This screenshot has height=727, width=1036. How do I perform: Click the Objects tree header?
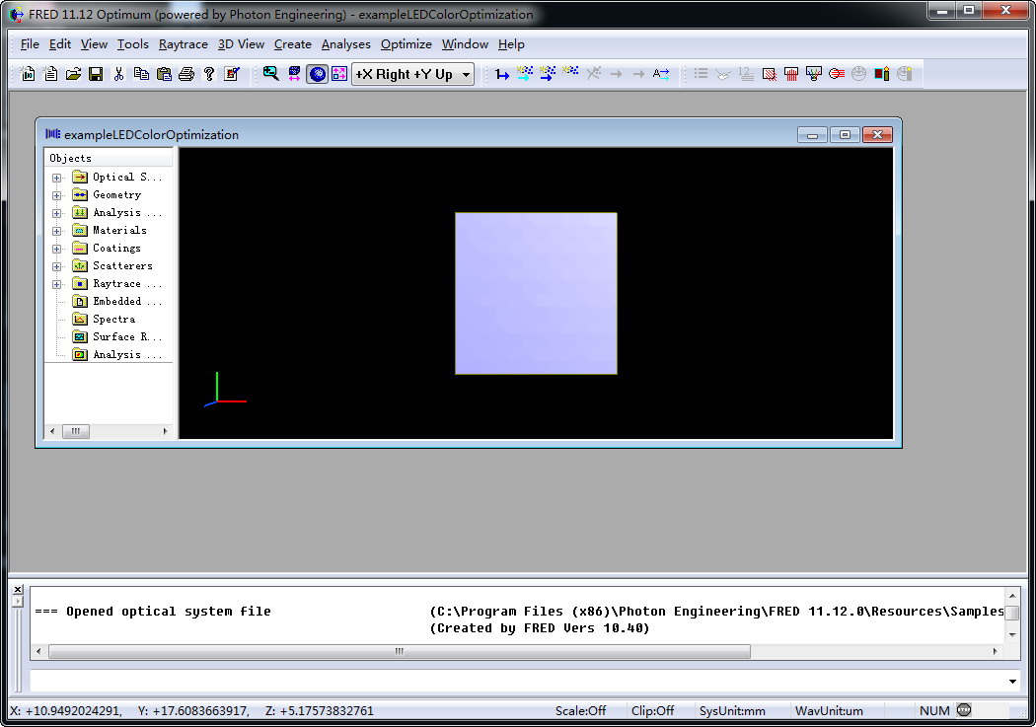coord(109,158)
